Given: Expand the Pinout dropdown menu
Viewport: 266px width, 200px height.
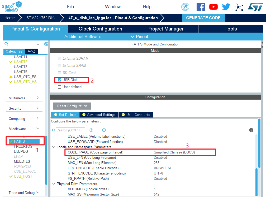Looking at the screenshot, I should point(139,37).
